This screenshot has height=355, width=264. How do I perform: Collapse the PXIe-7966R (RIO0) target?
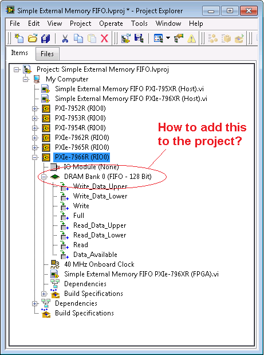[34, 157]
